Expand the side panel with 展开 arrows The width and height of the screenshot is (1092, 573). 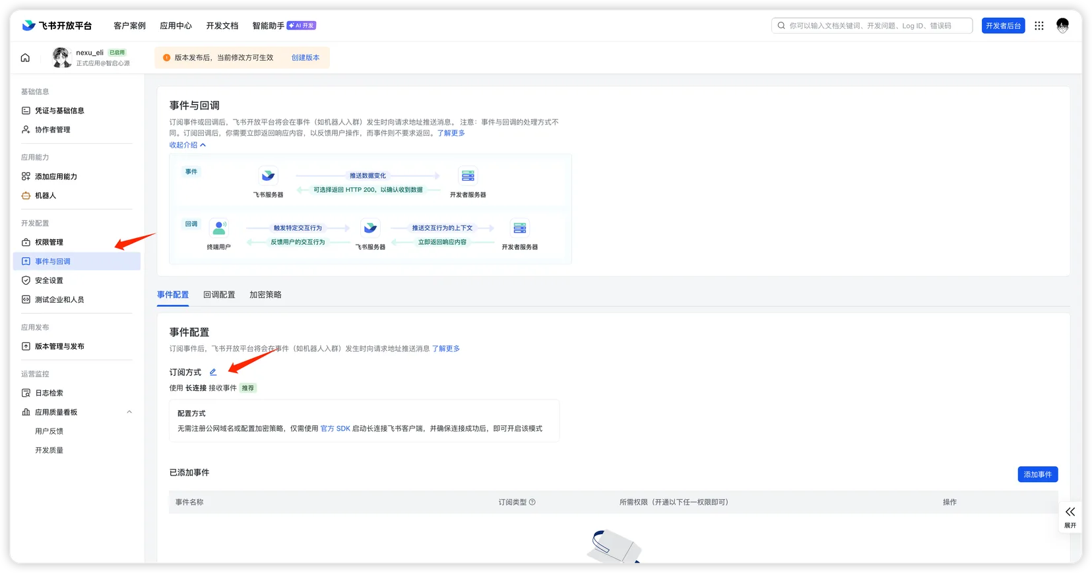[x=1070, y=516]
